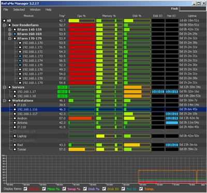
Task: Select the 192.168.1.179 row
Action: (x=103, y=83)
